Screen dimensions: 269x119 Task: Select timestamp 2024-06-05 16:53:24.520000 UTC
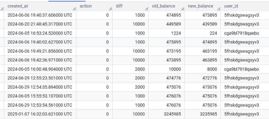click(40, 33)
